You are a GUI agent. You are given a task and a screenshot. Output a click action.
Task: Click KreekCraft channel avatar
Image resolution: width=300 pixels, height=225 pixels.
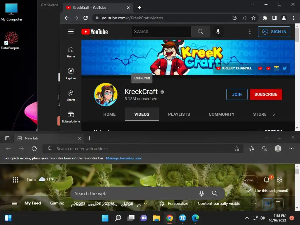[105, 95]
